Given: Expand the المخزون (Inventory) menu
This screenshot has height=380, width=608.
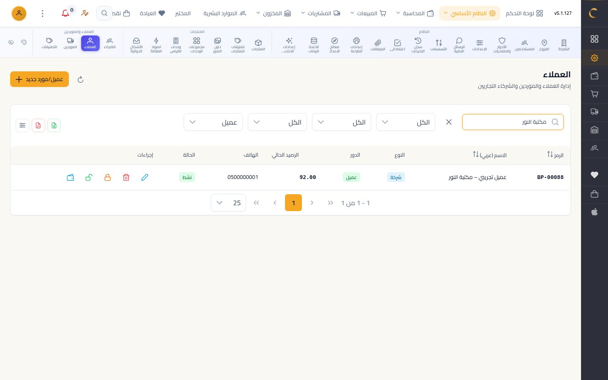Looking at the screenshot, I should (x=274, y=14).
